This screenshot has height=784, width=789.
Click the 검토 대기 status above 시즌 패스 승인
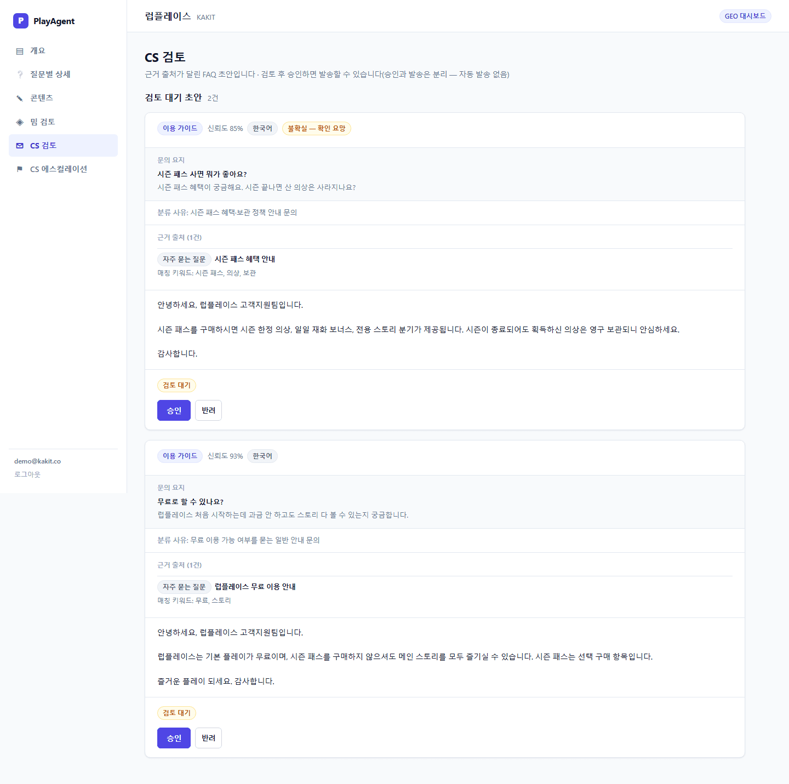[x=176, y=385]
